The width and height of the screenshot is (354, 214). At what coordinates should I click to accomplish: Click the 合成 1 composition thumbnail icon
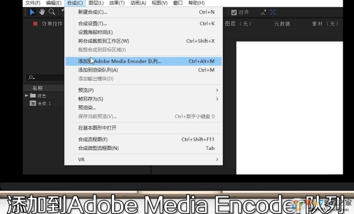pyautogui.click(x=33, y=103)
